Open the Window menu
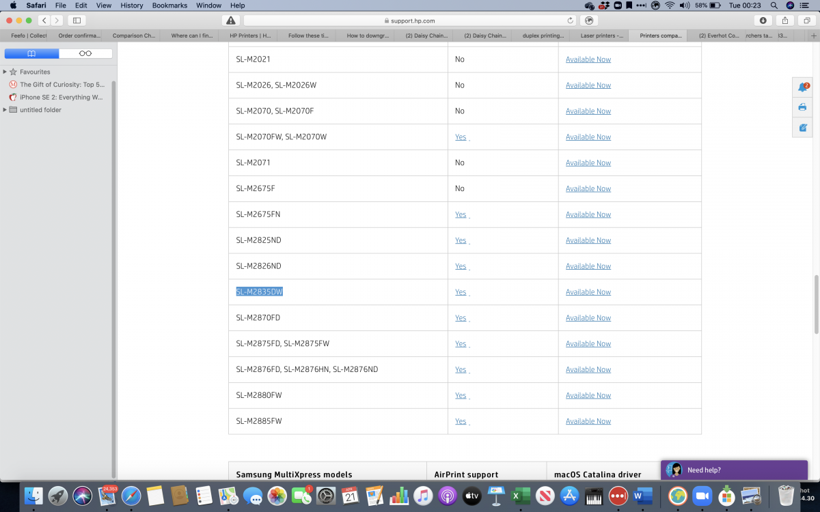 [x=208, y=5]
